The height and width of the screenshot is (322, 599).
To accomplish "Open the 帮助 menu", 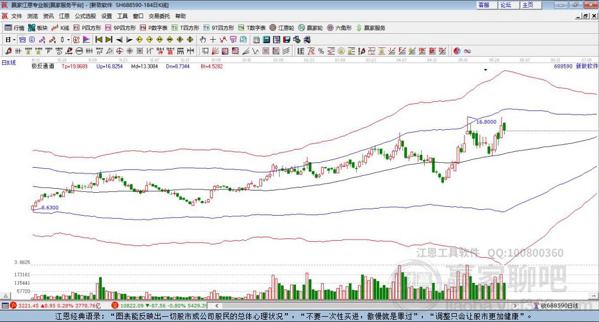I will point(180,16).
